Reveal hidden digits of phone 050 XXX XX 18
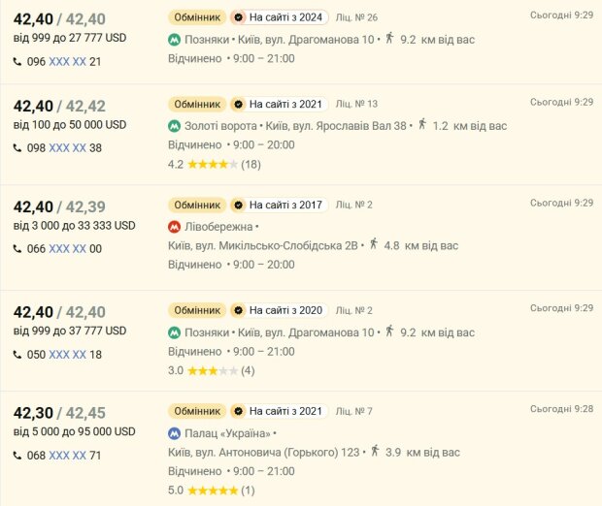602x506 pixels. click(x=67, y=355)
